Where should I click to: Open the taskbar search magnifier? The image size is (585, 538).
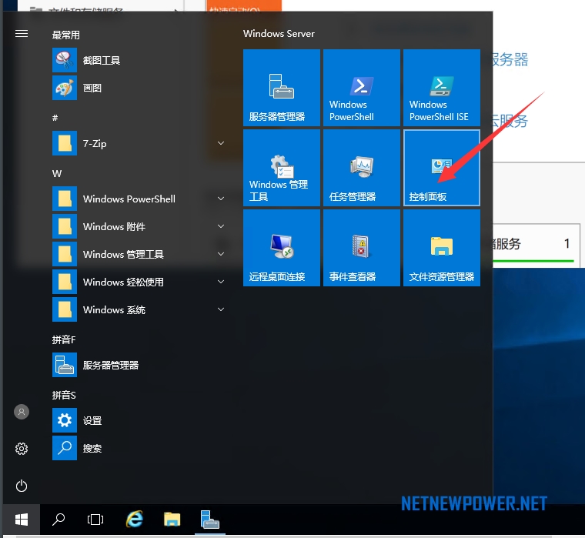(58, 520)
